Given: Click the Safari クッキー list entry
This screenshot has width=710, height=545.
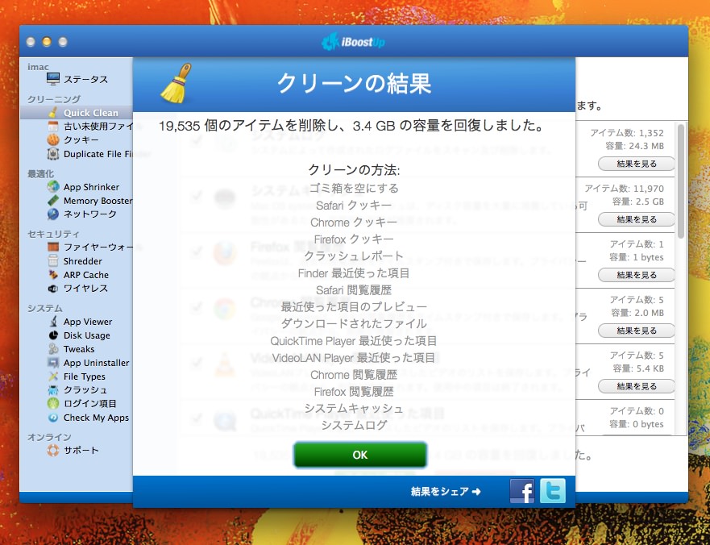Looking at the screenshot, I should (x=354, y=206).
